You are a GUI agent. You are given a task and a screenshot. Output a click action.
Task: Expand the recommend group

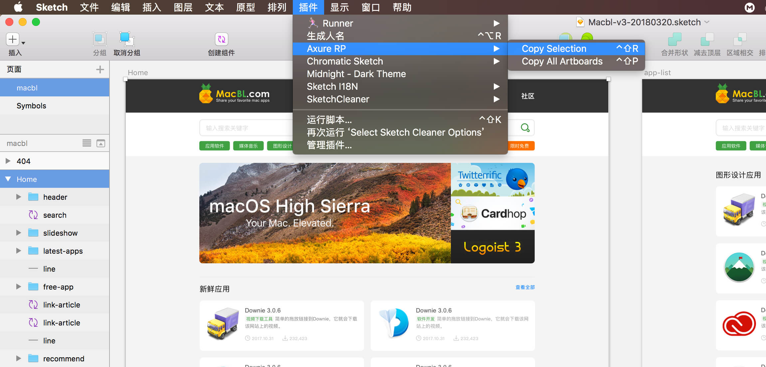click(x=19, y=358)
